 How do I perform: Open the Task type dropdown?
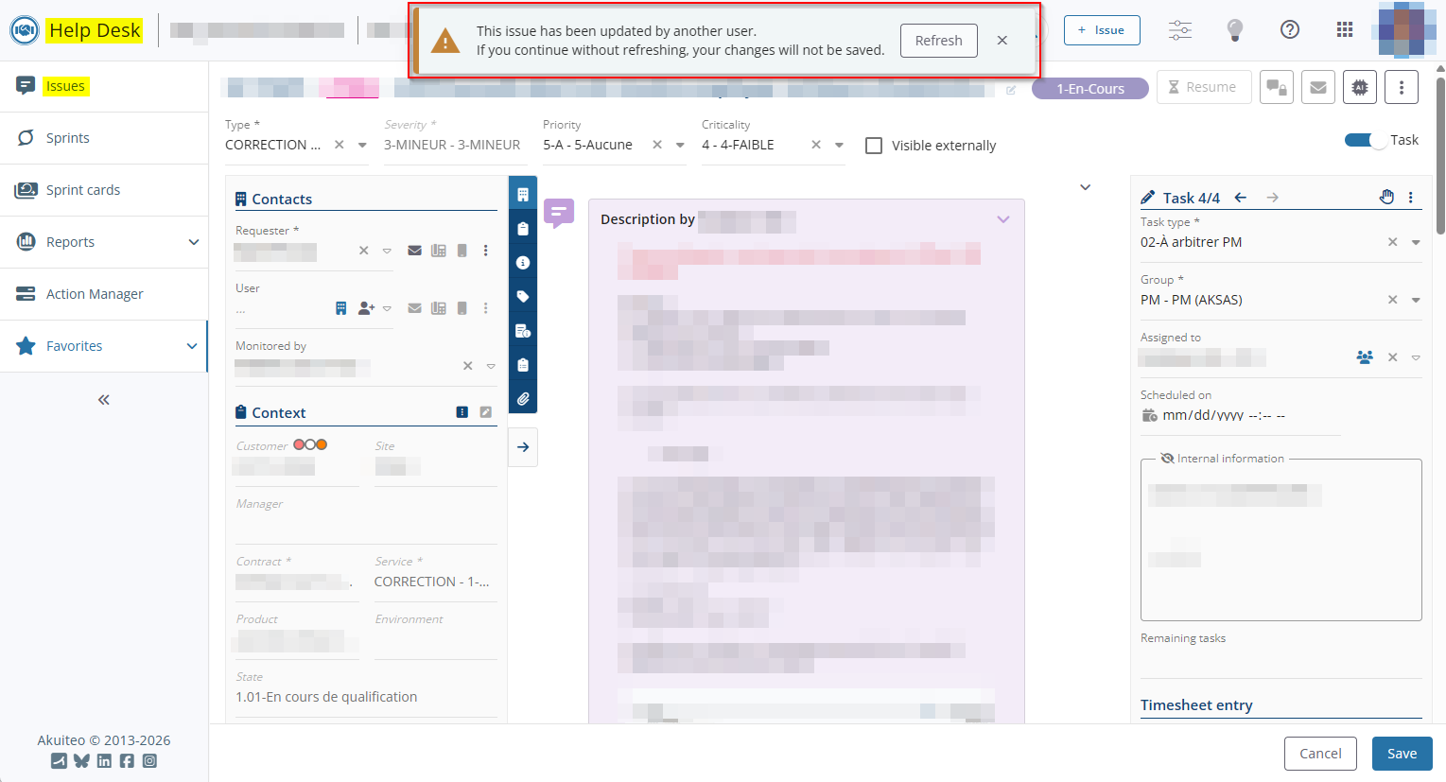(x=1416, y=243)
